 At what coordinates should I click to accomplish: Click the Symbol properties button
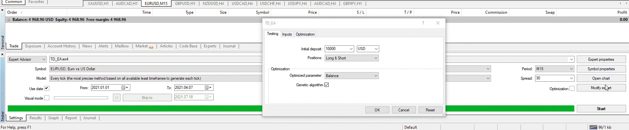click(601, 69)
